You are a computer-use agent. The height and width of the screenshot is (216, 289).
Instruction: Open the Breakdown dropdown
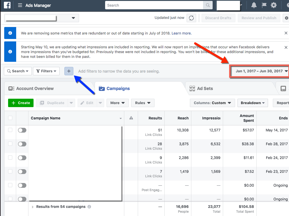pos(253,103)
